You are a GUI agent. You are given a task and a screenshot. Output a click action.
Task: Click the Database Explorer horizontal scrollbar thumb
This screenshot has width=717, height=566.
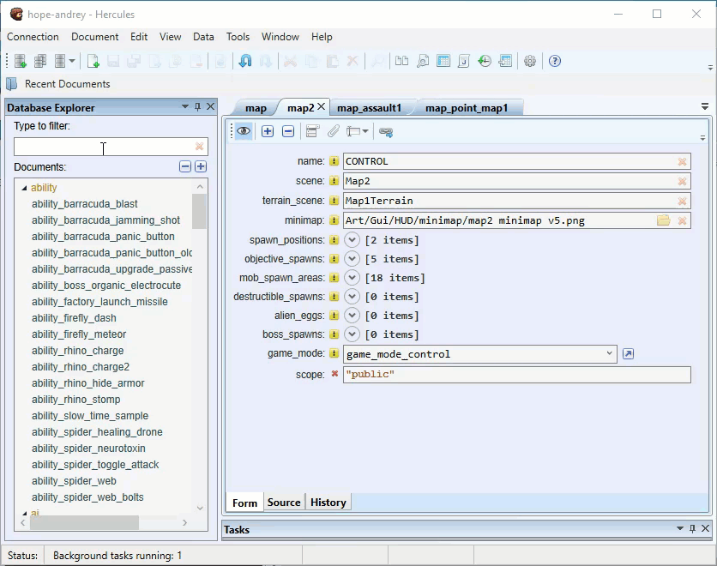tap(84, 522)
